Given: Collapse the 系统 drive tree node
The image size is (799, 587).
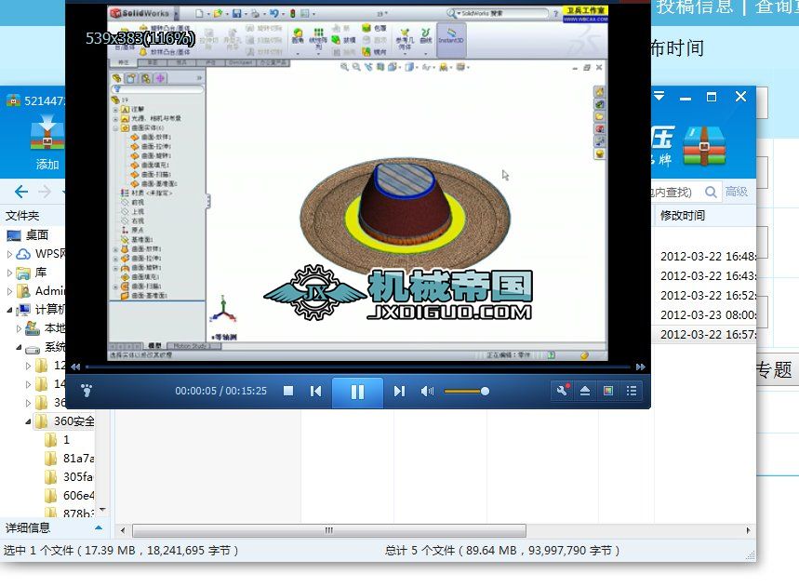Looking at the screenshot, I should click(x=19, y=348).
